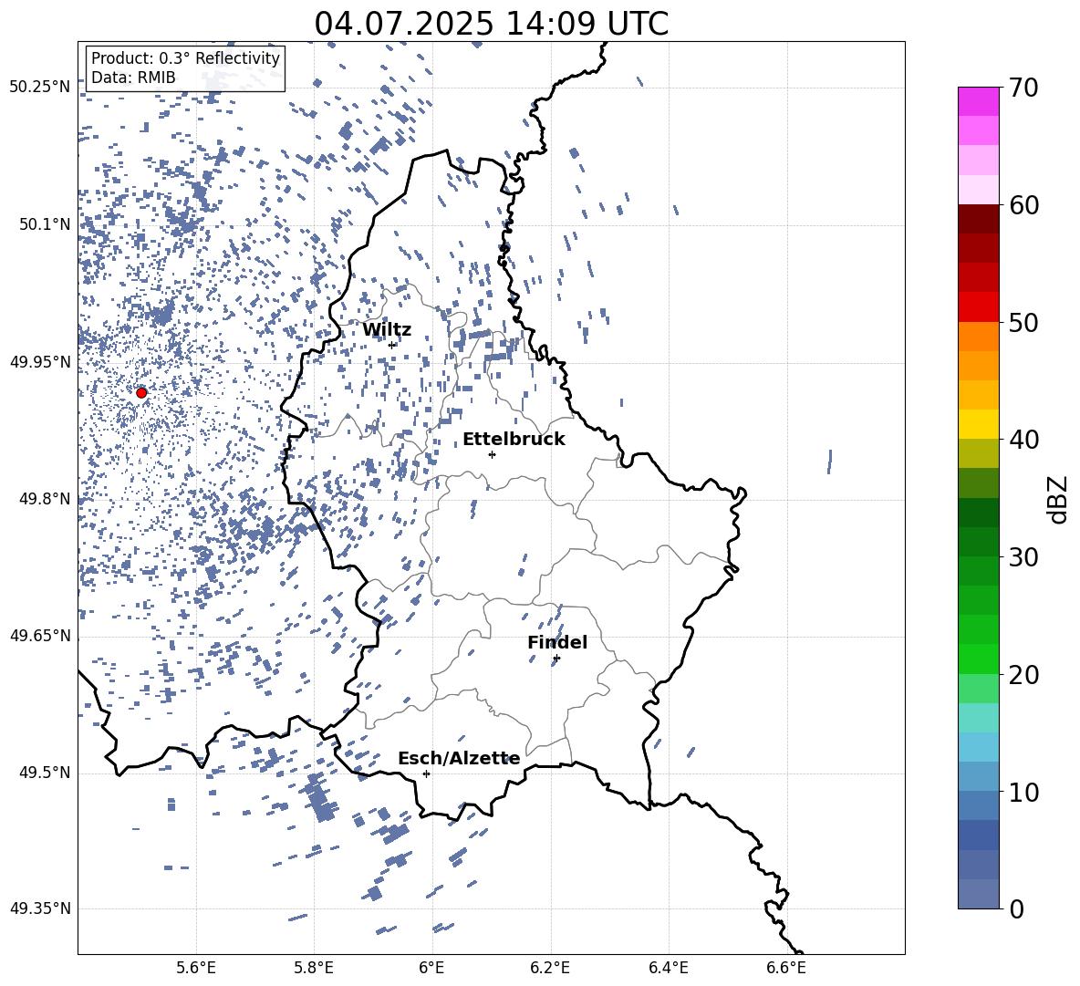Screen dimensions: 1080x986
Task: Click the 49.8°N latitude label
Action: (x=45, y=499)
